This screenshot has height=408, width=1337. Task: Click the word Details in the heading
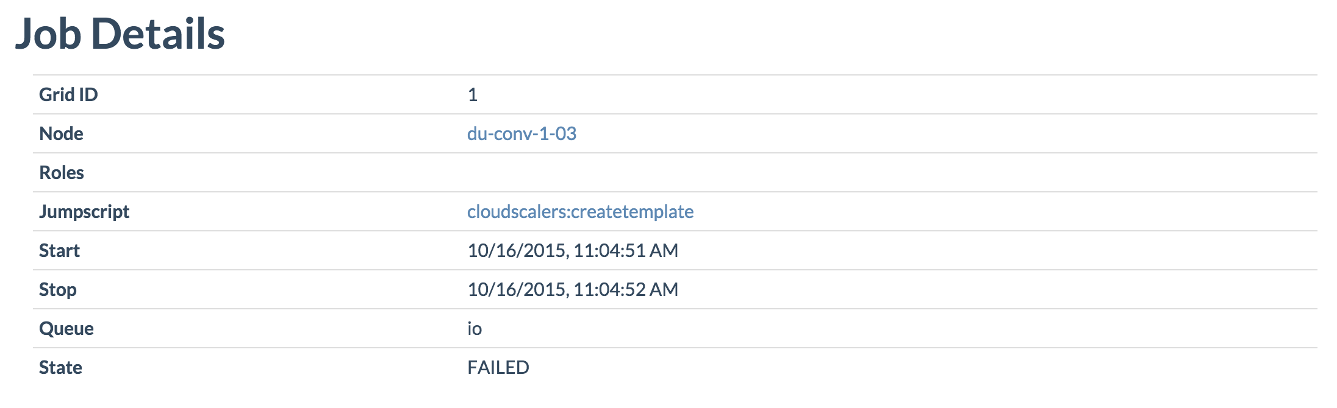158,34
